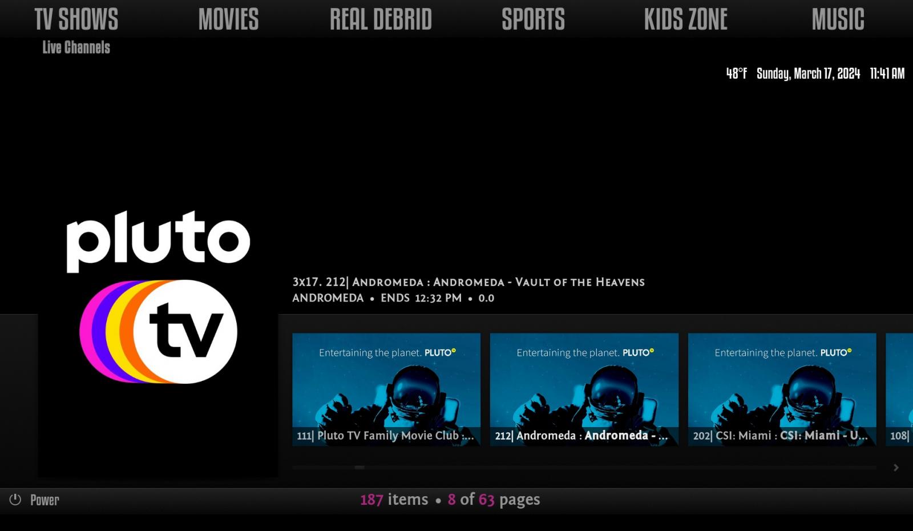The image size is (913, 531).
Task: Select Live Channels submenu under TV Shows
Action: pos(76,47)
